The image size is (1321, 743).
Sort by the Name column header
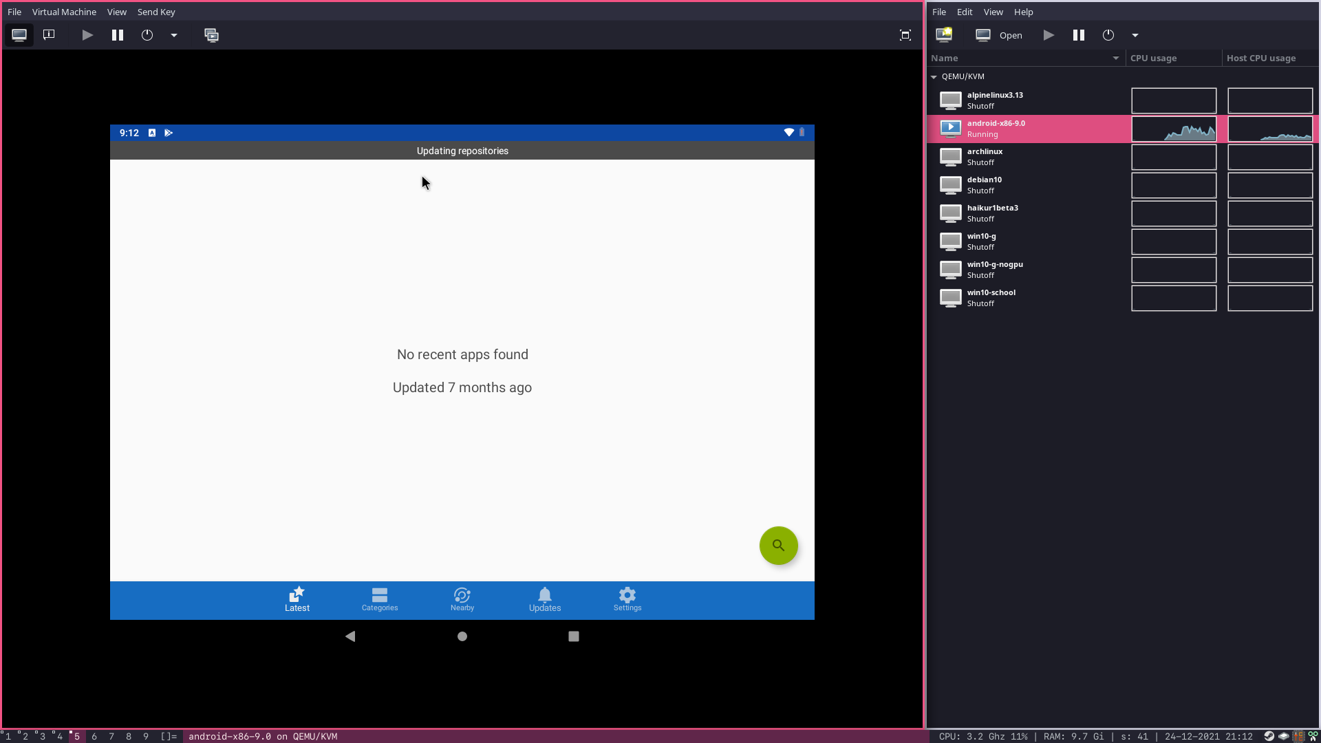(x=1026, y=58)
